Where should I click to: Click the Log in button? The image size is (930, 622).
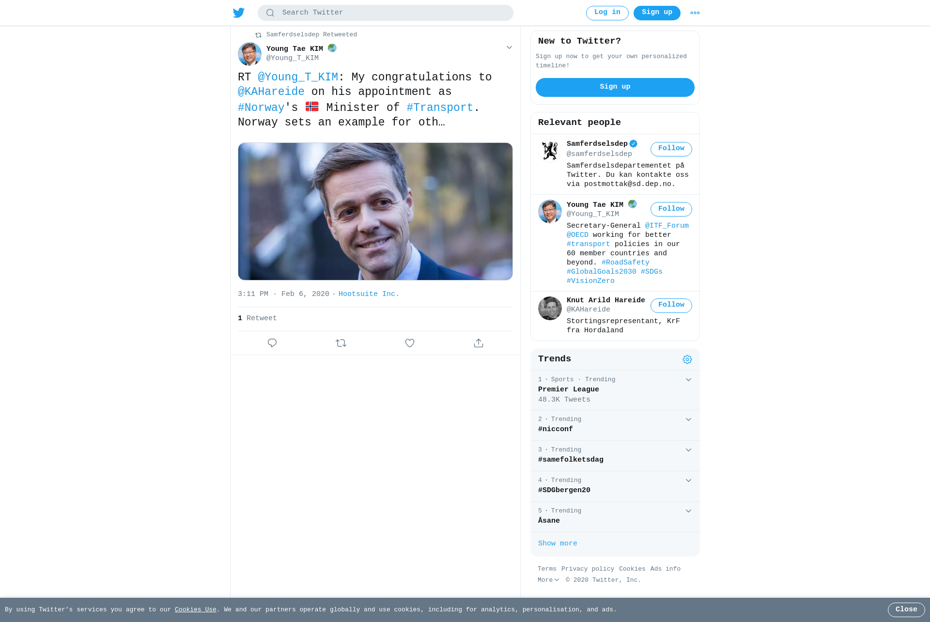[607, 13]
